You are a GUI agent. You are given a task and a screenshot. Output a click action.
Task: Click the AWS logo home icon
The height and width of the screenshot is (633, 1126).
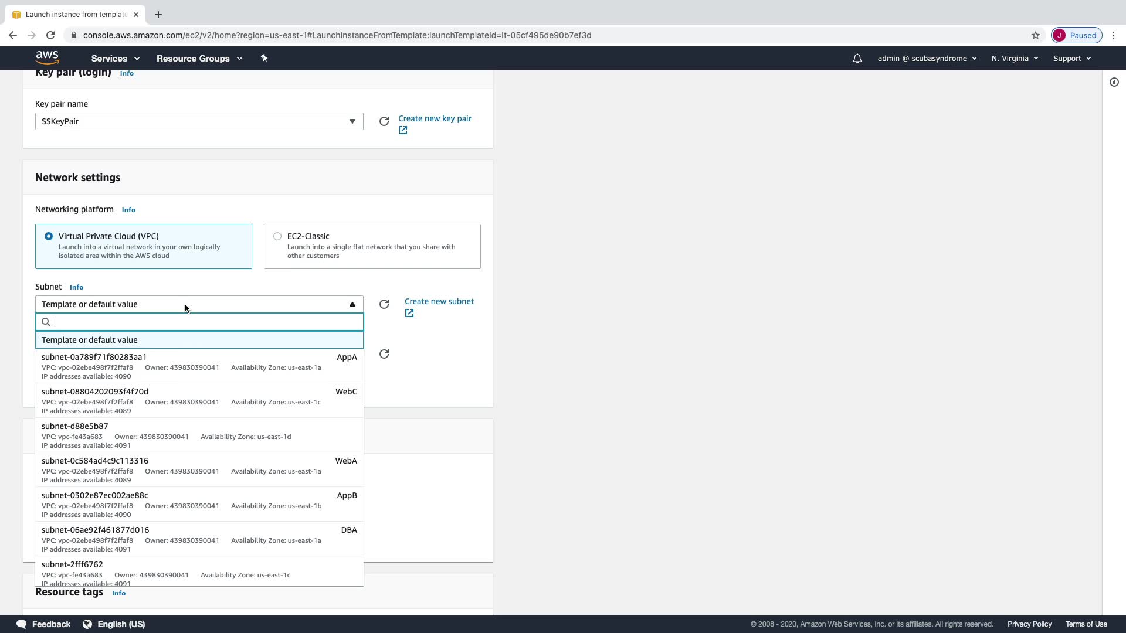click(x=47, y=57)
